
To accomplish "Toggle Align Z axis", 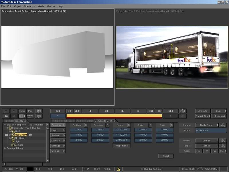I will 215,151.
